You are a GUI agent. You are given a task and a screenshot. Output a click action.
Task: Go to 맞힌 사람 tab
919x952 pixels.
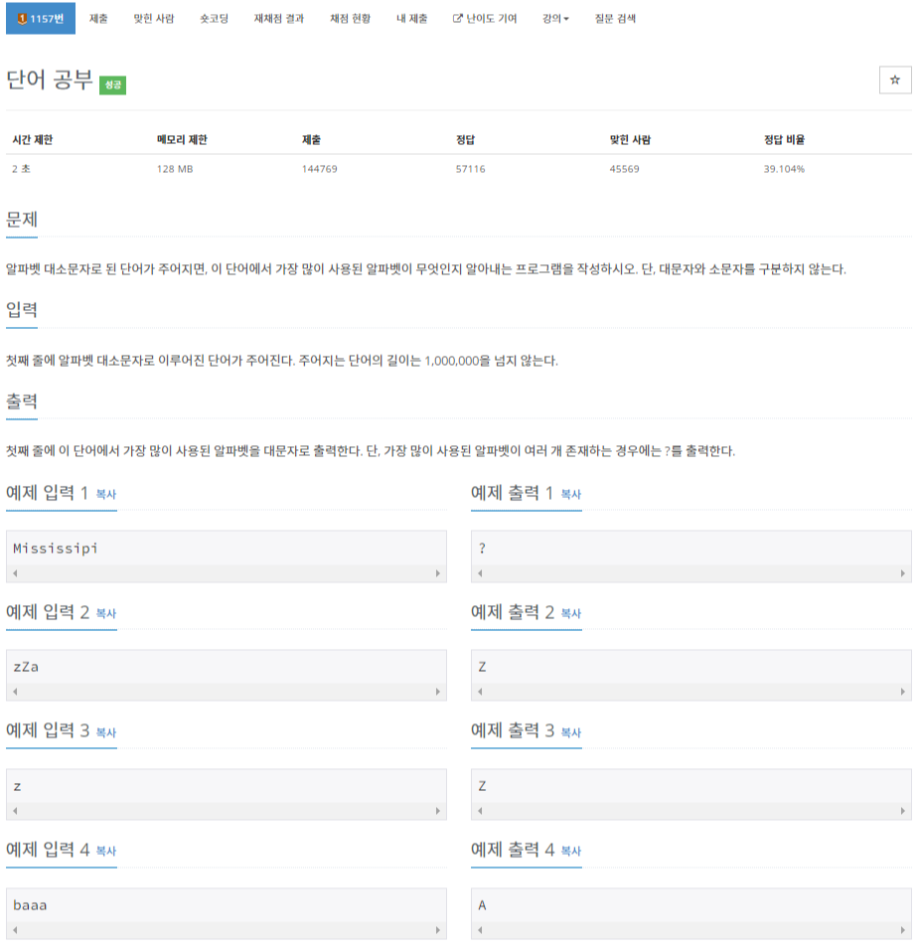154,18
